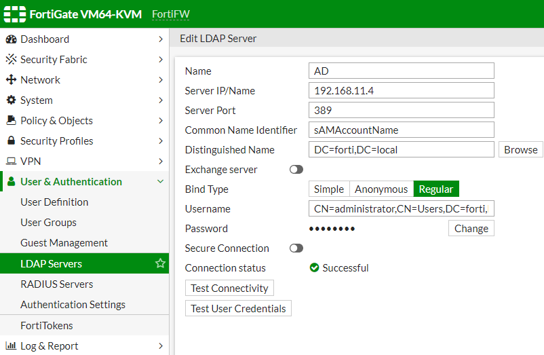Click the 'Edit LDAP Server' heading
This screenshot has height=355, width=544.
click(x=218, y=39)
